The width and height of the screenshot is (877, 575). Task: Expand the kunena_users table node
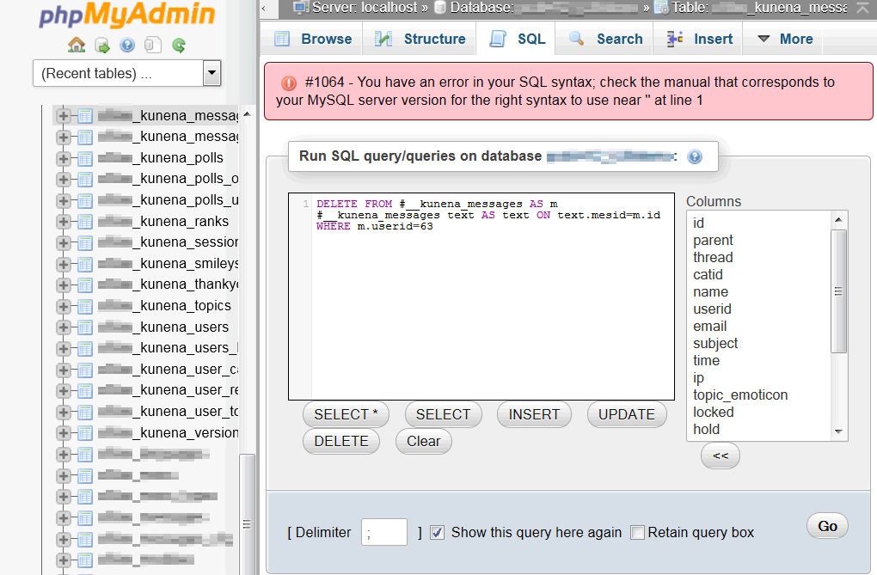pyautogui.click(x=64, y=327)
